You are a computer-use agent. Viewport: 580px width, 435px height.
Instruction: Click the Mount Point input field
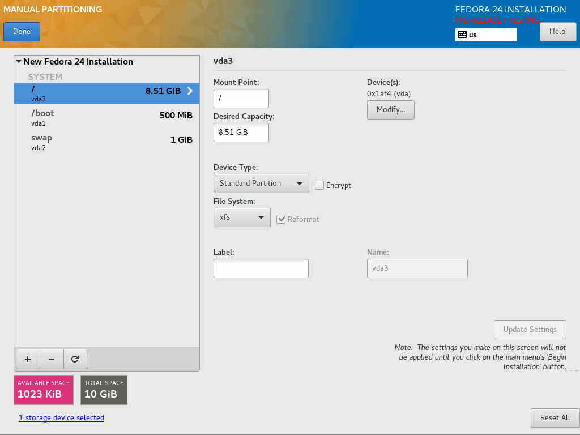241,99
